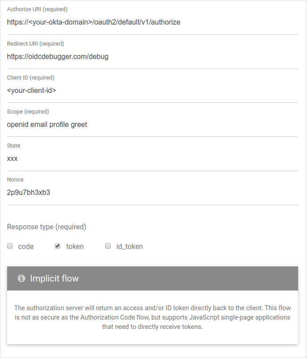Click the info icon beside Implicit flow
307x358 pixels.
pos(21,278)
